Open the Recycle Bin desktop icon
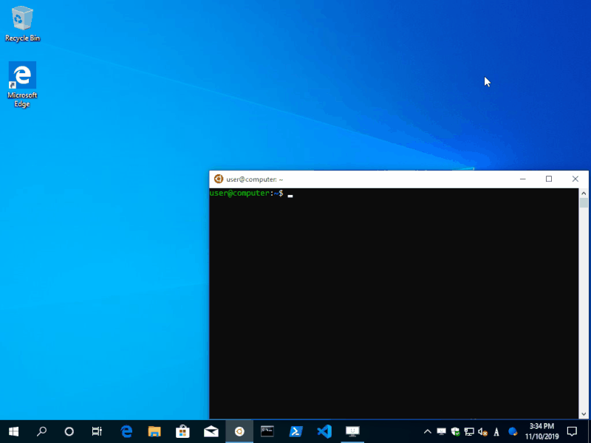This screenshot has height=443, width=591. pos(22,24)
